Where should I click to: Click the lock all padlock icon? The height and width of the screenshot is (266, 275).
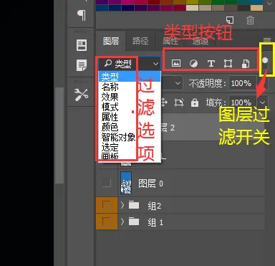[x=195, y=103]
